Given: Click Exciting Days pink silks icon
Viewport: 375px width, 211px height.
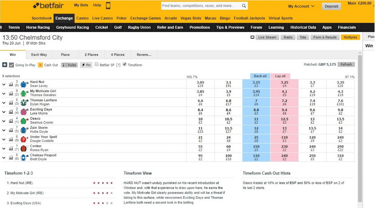Looking at the screenshot, I should tap(24, 112).
